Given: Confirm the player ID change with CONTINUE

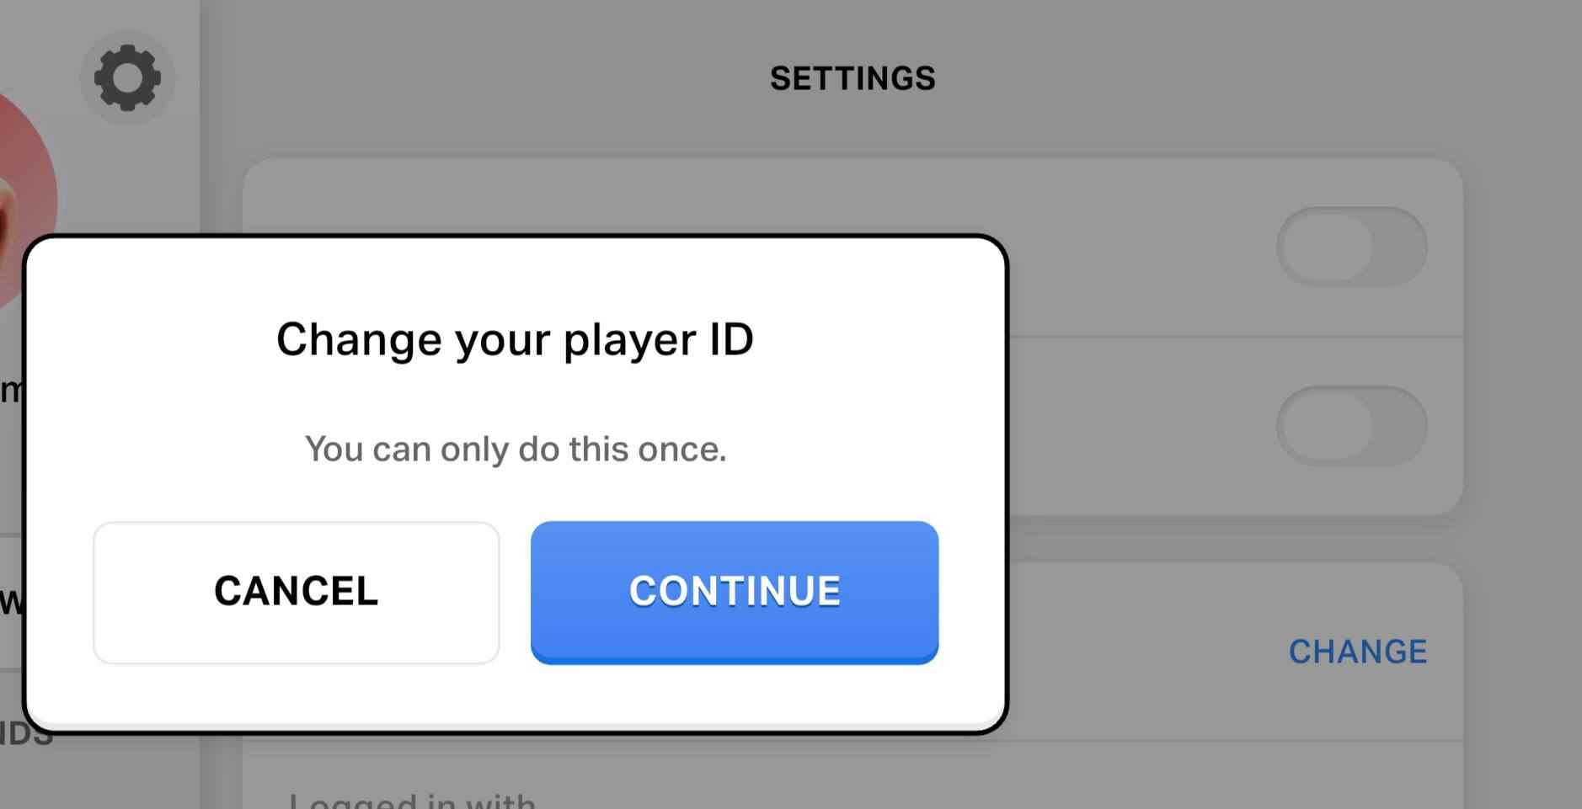Looking at the screenshot, I should click(x=733, y=591).
